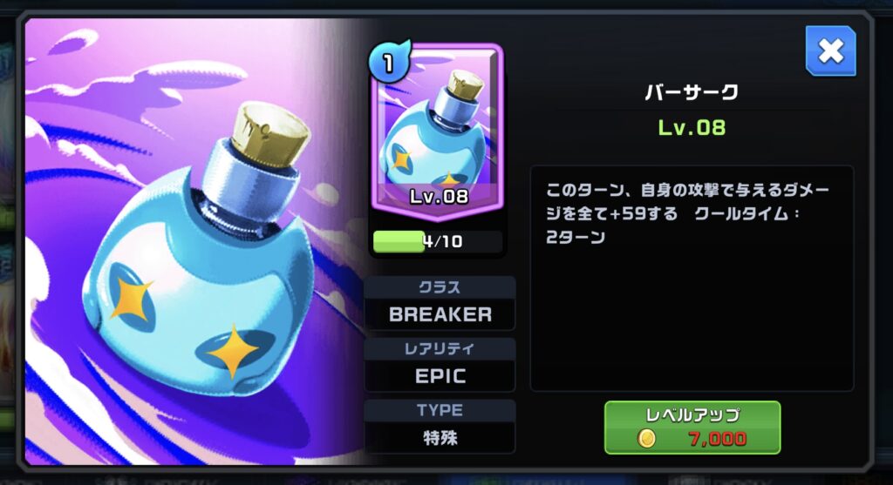
Task: Close the Berserk card detail dialog
Action: tap(830, 51)
